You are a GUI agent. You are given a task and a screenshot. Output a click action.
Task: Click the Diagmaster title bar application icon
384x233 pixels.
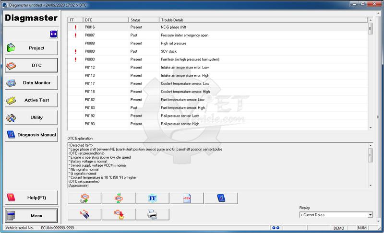(x=5, y=5)
